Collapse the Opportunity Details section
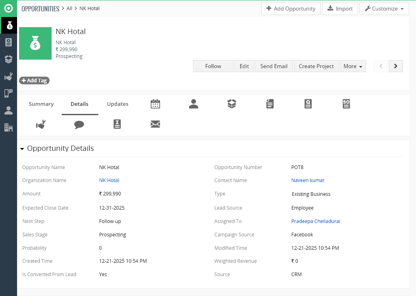 coord(22,149)
